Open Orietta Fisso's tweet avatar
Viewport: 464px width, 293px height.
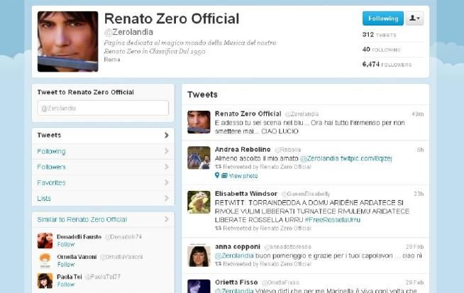(x=199, y=286)
